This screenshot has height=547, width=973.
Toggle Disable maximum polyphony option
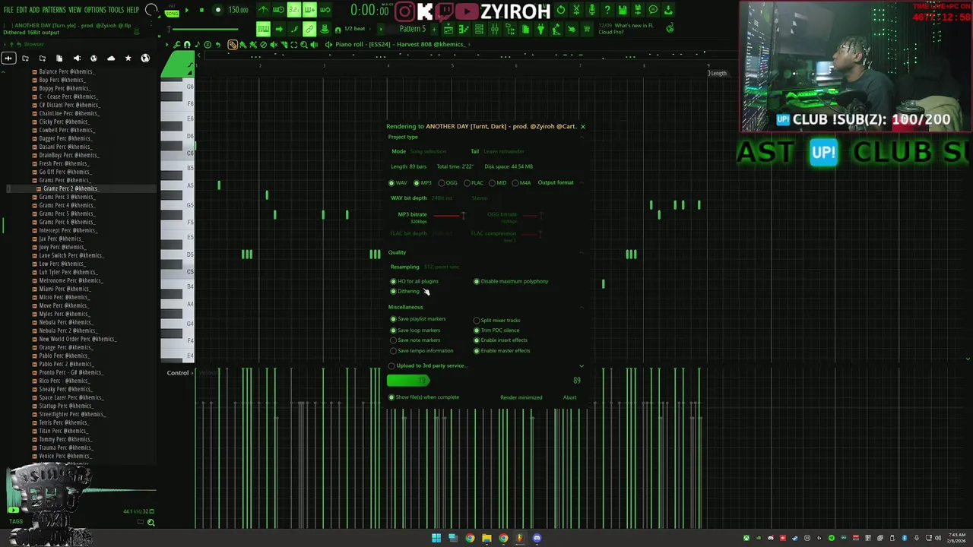511,281
